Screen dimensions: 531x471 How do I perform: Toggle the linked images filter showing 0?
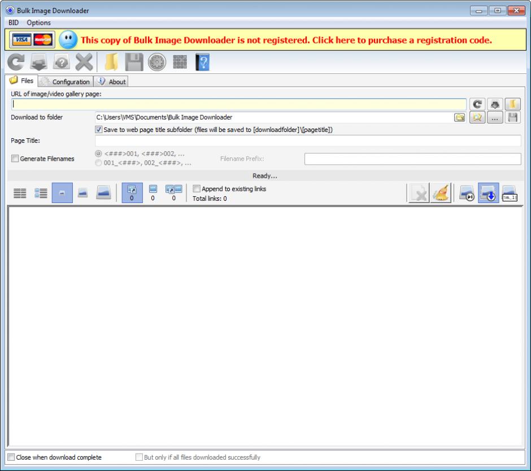click(x=132, y=193)
